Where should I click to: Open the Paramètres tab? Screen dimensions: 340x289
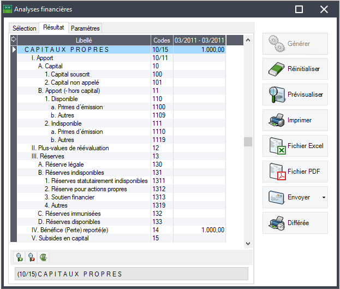(85, 28)
